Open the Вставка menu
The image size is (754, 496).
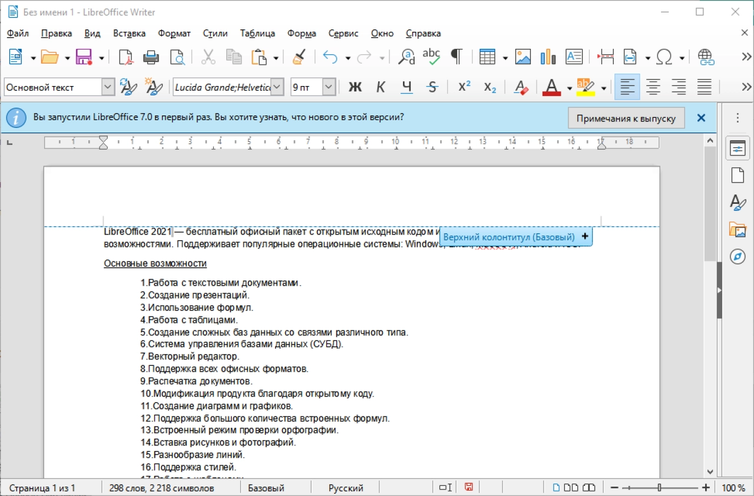(130, 34)
